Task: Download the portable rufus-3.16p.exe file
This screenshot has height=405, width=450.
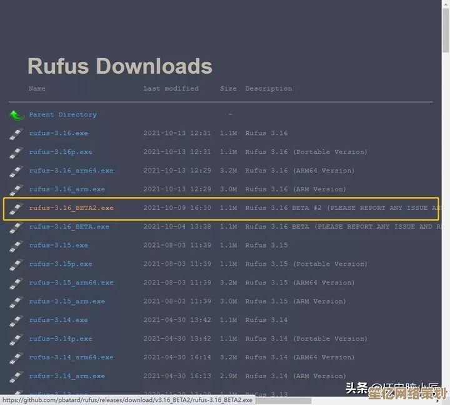Action: pyautogui.click(x=60, y=152)
